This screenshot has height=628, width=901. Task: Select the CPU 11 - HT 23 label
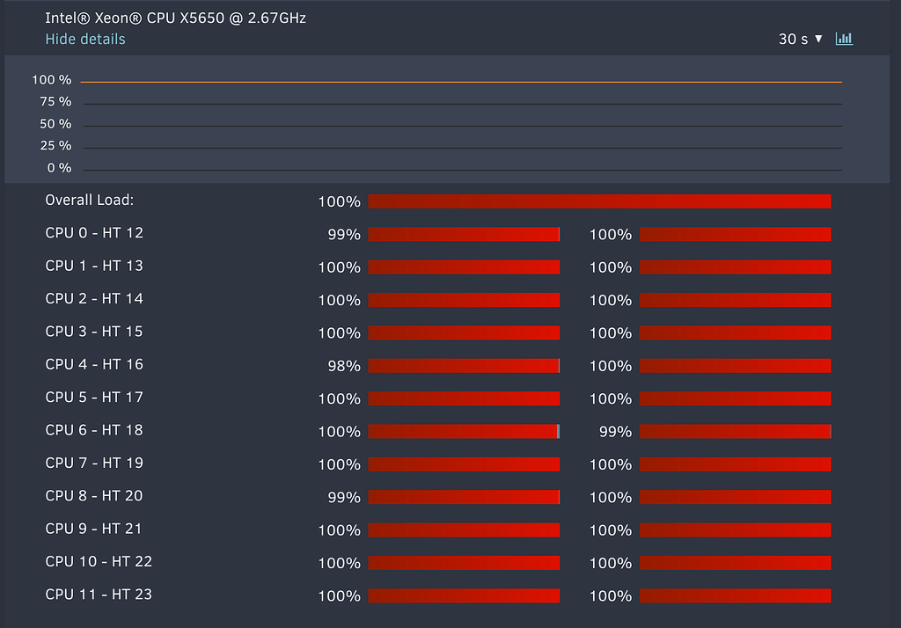[99, 594]
